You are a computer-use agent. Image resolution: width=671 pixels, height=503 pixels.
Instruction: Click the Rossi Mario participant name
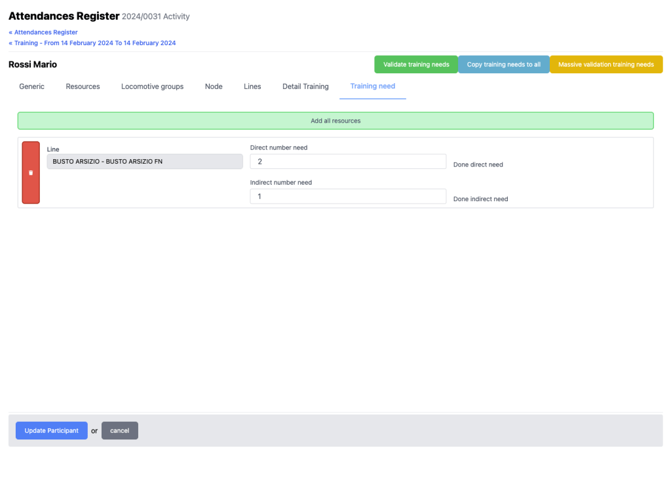coord(33,65)
